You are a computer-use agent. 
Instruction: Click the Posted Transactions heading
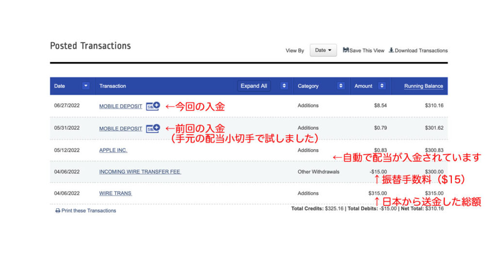pos(90,46)
